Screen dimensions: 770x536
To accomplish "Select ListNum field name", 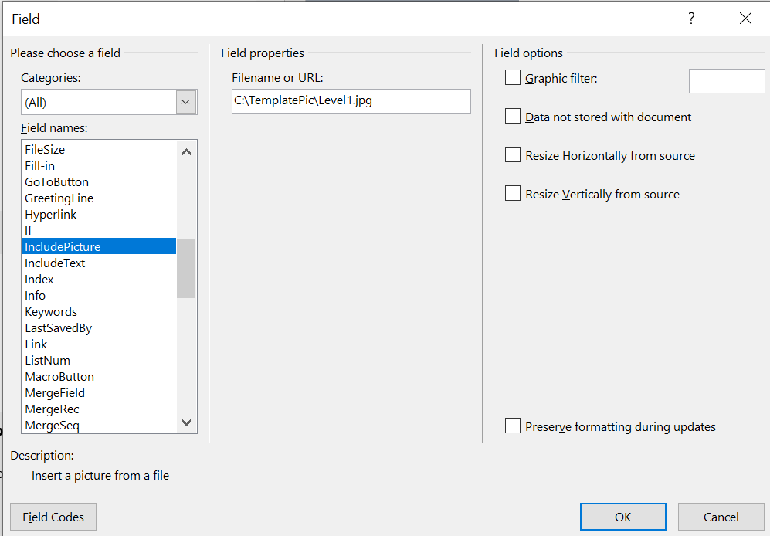I will pyautogui.click(x=99, y=360).
